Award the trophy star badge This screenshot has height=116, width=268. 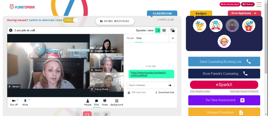(200, 25)
